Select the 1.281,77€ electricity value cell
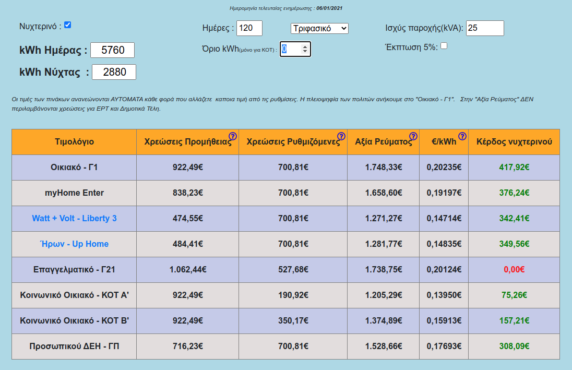572x370 pixels. click(x=384, y=244)
